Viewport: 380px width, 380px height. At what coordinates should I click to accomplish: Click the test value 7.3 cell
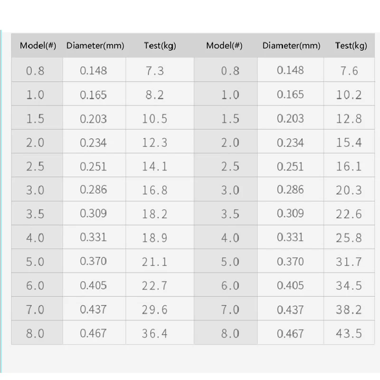point(155,71)
